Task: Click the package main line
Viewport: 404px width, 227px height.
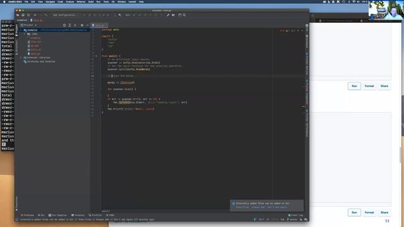Action: [x=110, y=30]
